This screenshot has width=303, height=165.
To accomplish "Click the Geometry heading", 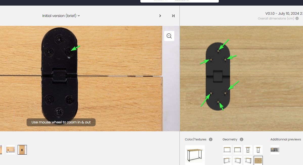I will coord(230,139).
